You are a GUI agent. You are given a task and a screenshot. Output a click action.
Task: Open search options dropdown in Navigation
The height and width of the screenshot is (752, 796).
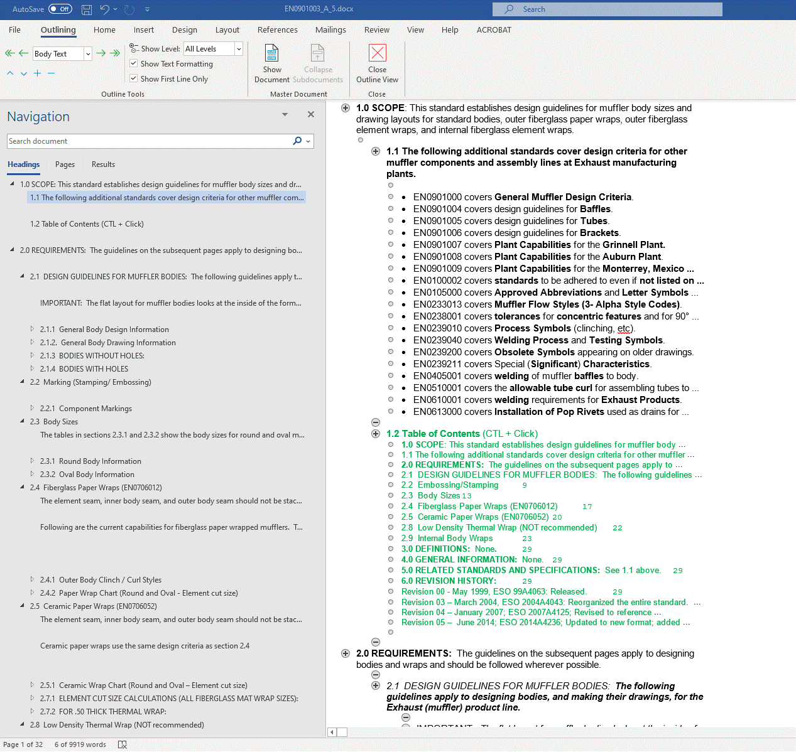click(308, 141)
